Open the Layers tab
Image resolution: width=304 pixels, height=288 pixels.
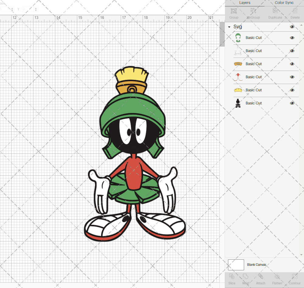(x=245, y=3)
